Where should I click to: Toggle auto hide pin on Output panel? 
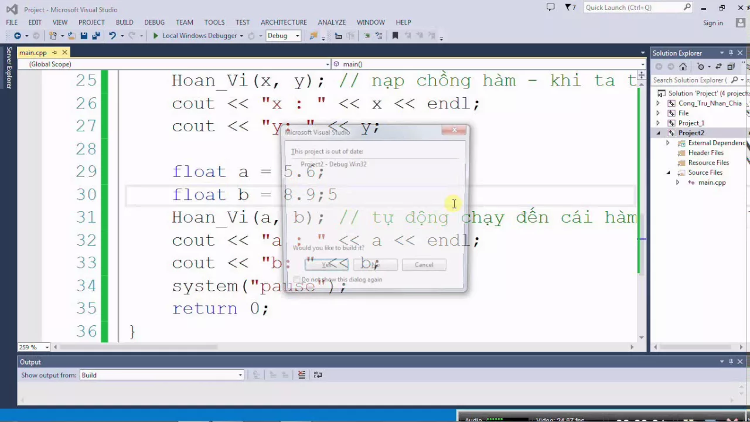click(x=731, y=362)
